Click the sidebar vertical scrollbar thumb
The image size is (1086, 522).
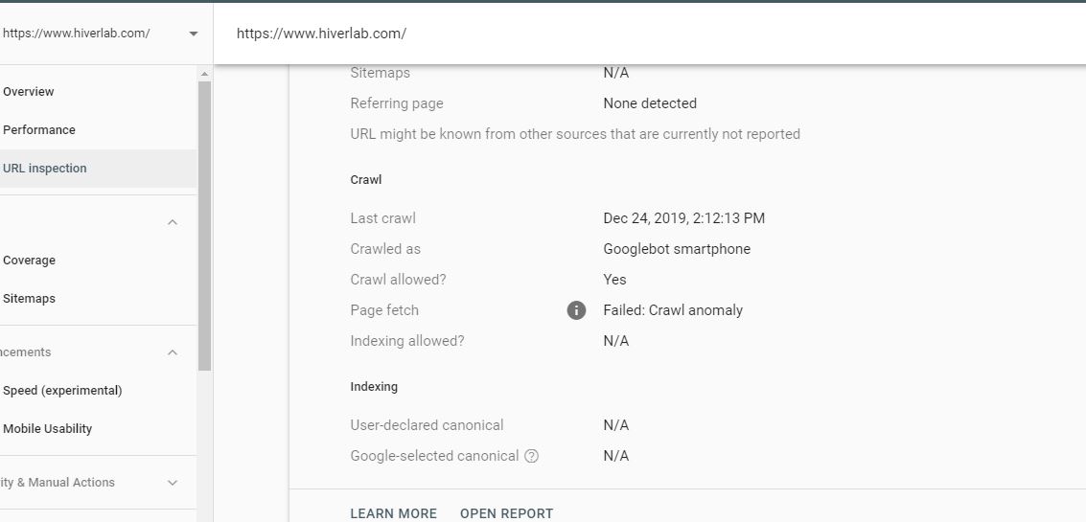coord(204,226)
